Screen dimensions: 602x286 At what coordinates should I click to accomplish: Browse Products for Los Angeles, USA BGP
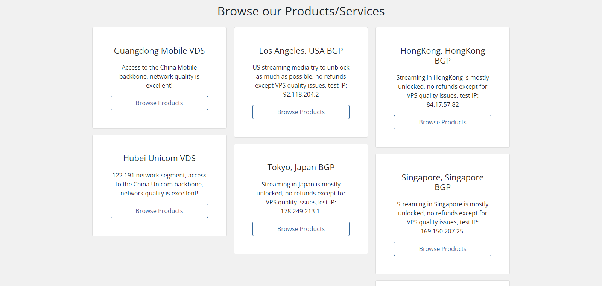(301, 112)
